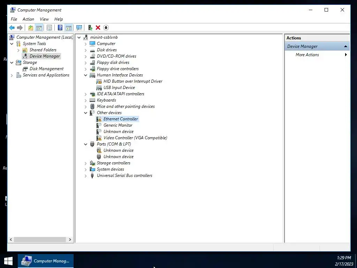This screenshot has height=268, width=357.
Task: Expand the Storage controllers category
Action: click(x=86, y=163)
